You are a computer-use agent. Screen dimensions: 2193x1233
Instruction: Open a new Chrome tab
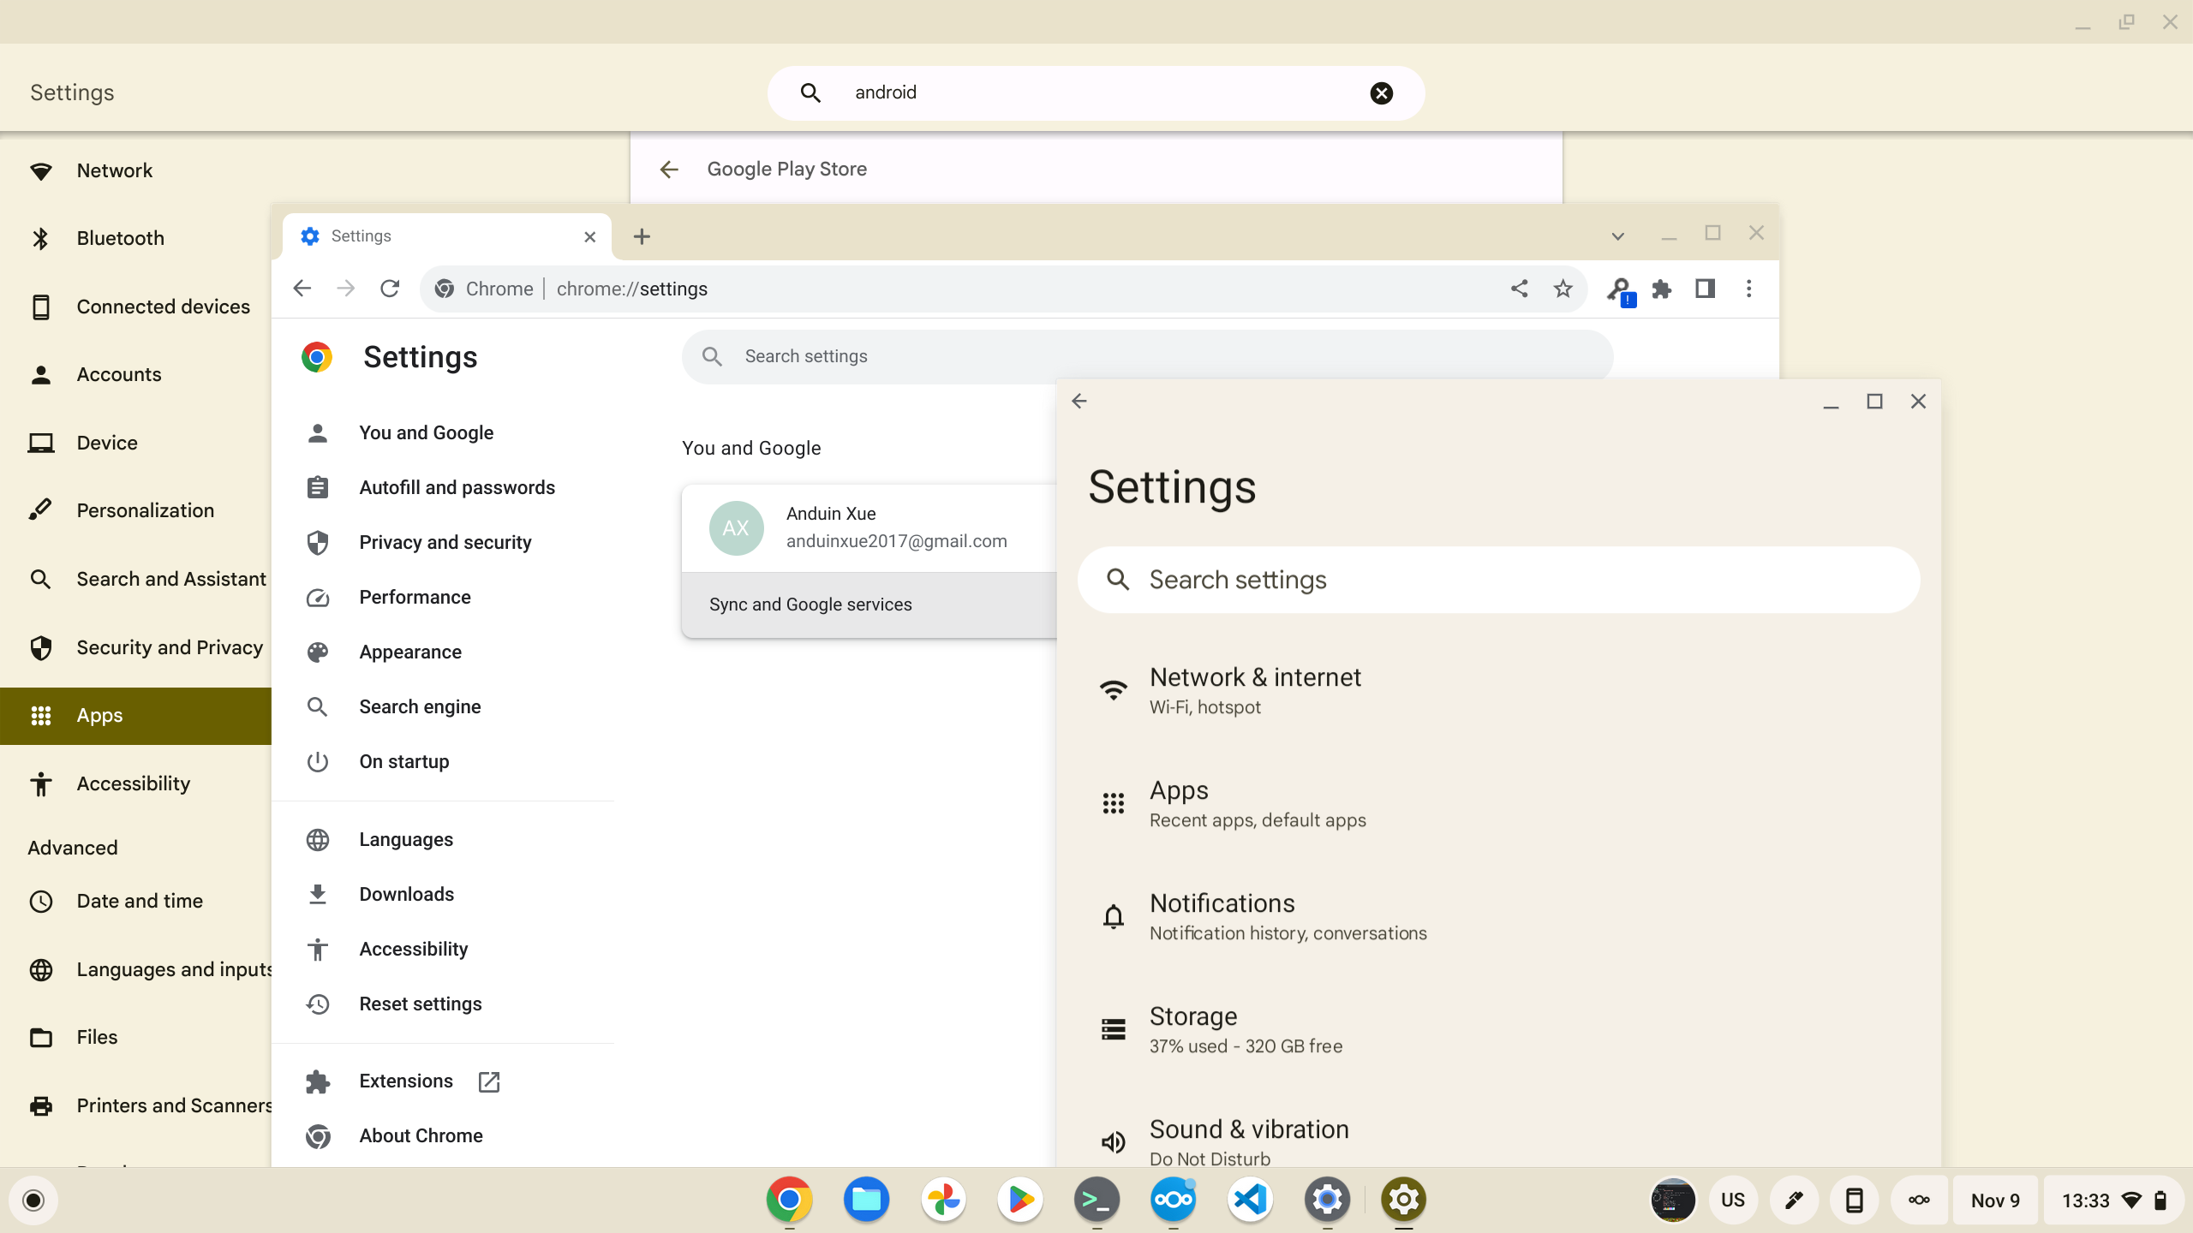click(642, 236)
